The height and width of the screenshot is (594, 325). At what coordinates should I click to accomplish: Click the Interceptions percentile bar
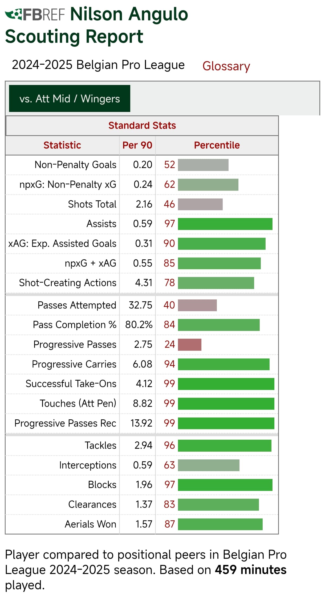coord(209,465)
